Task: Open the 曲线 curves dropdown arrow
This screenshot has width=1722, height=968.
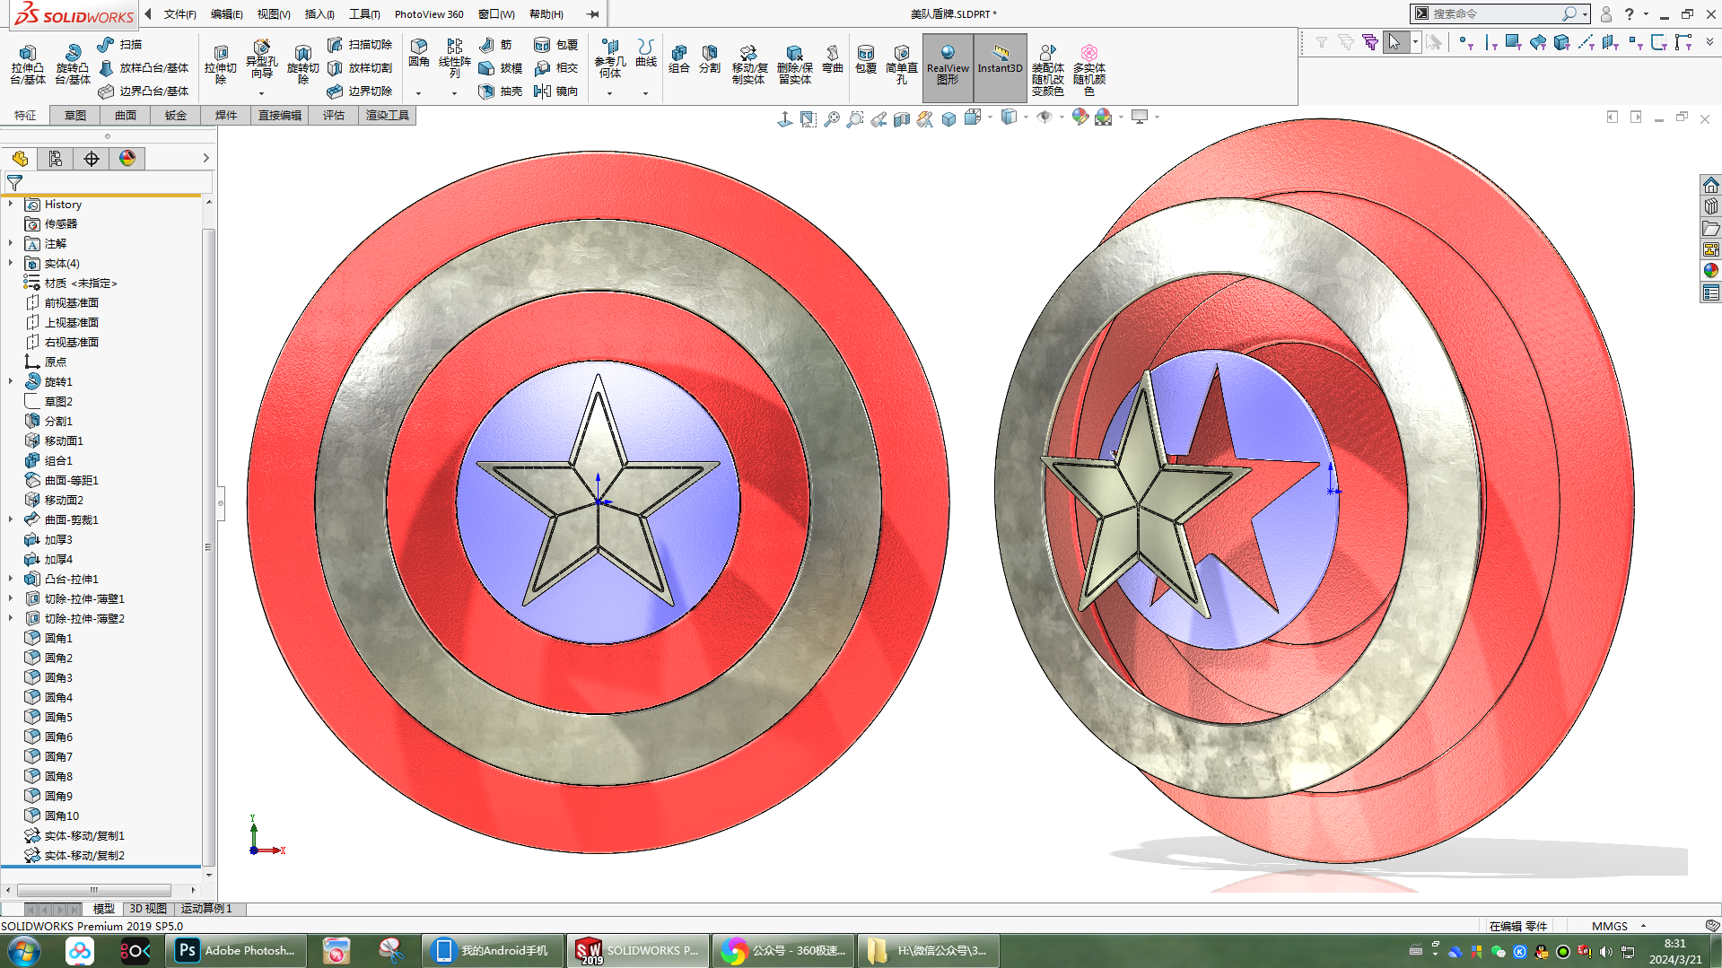Action: [646, 93]
